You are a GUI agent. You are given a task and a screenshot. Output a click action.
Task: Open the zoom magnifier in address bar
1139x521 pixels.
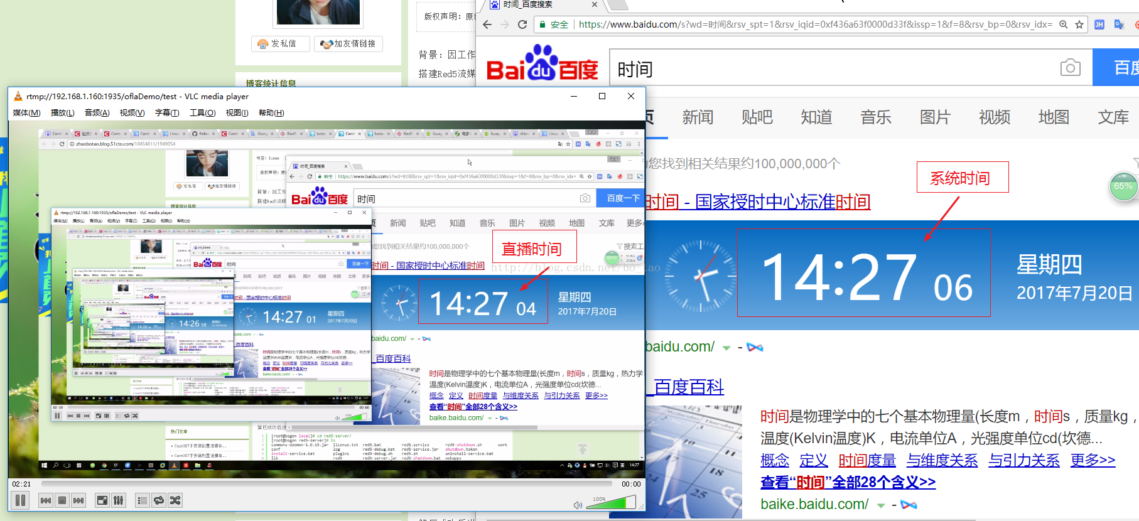click(x=1064, y=24)
